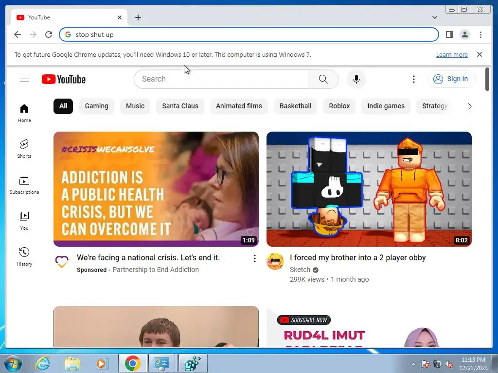Go to Home in sidebar
Screen dimensions: 498x373
click(24, 113)
